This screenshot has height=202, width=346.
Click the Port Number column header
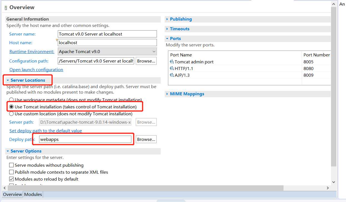tap(317, 55)
